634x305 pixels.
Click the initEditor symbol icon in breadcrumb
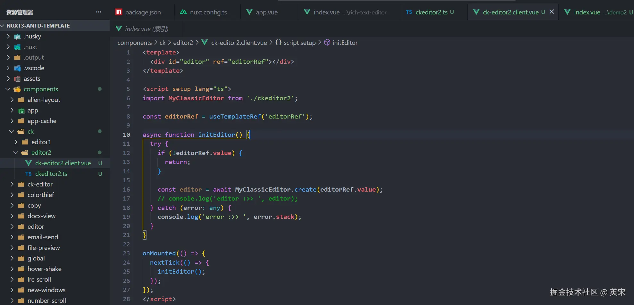click(x=327, y=43)
